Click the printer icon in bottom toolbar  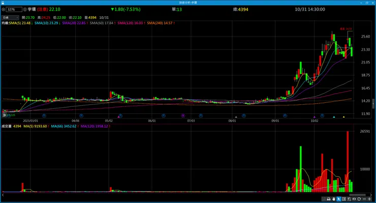click(x=329, y=199)
